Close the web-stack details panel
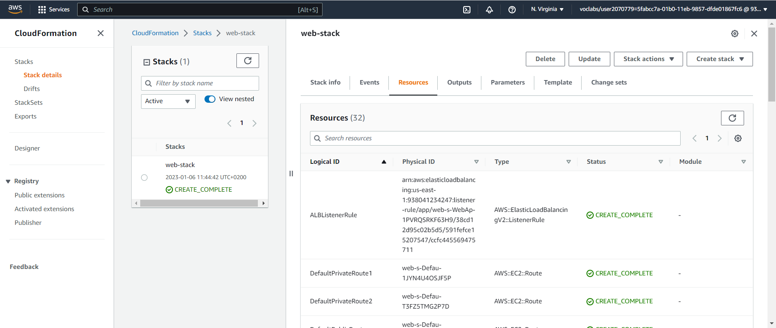This screenshot has height=328, width=776. (754, 34)
